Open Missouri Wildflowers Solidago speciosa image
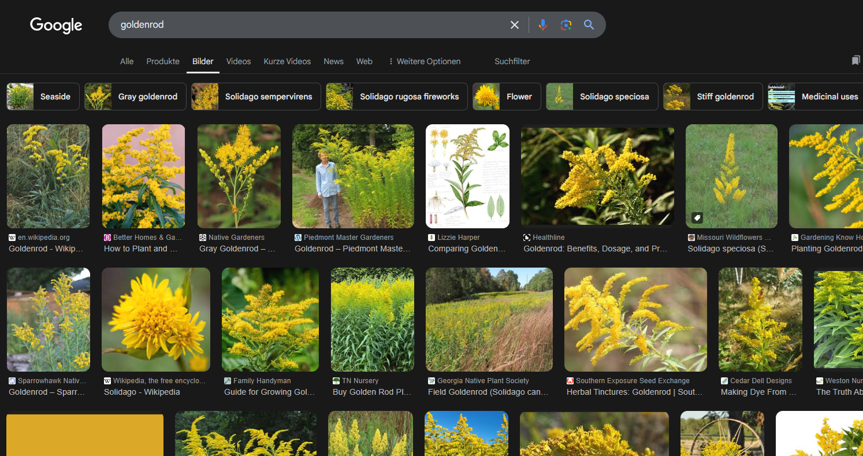 pyautogui.click(x=731, y=176)
